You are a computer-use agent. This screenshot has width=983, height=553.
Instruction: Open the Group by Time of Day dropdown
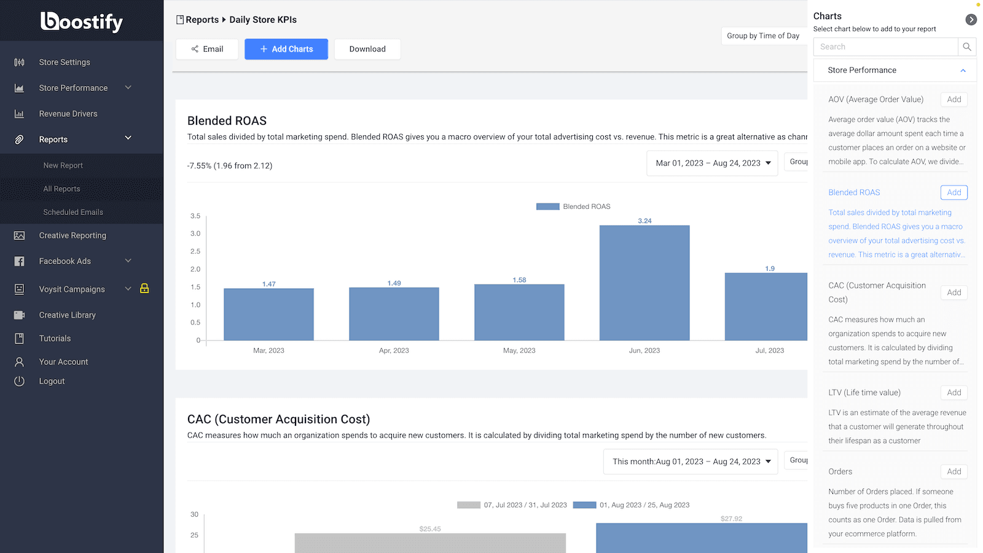coord(763,36)
